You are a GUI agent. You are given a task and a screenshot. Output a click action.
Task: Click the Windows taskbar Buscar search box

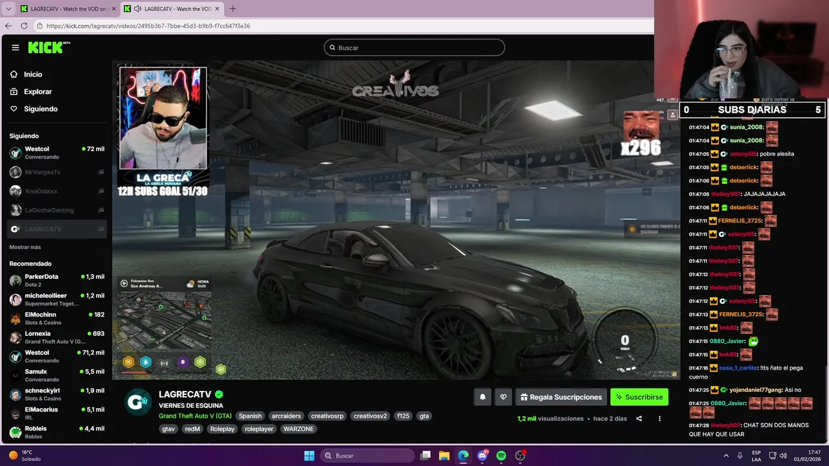pyautogui.click(x=367, y=456)
